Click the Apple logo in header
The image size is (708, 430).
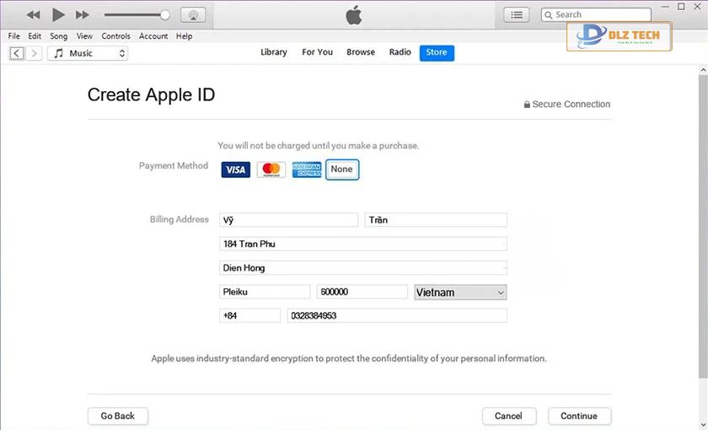pyautogui.click(x=353, y=15)
